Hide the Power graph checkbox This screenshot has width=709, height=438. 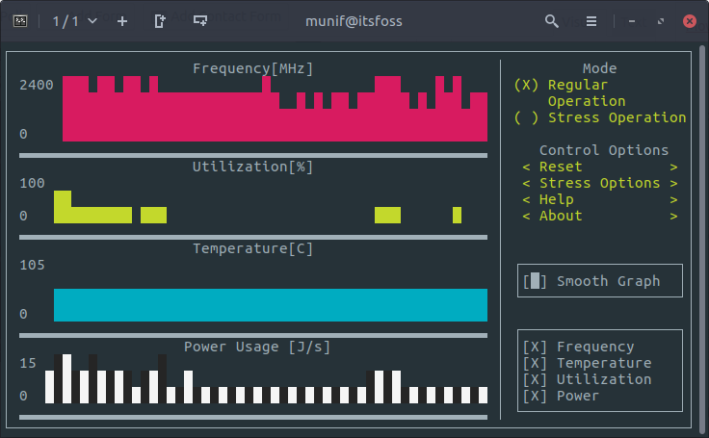click(535, 396)
